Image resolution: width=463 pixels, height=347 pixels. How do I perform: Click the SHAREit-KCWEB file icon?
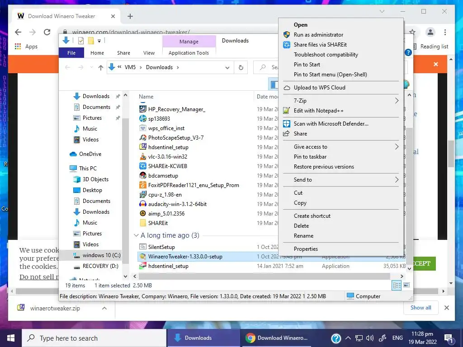[x=143, y=166]
